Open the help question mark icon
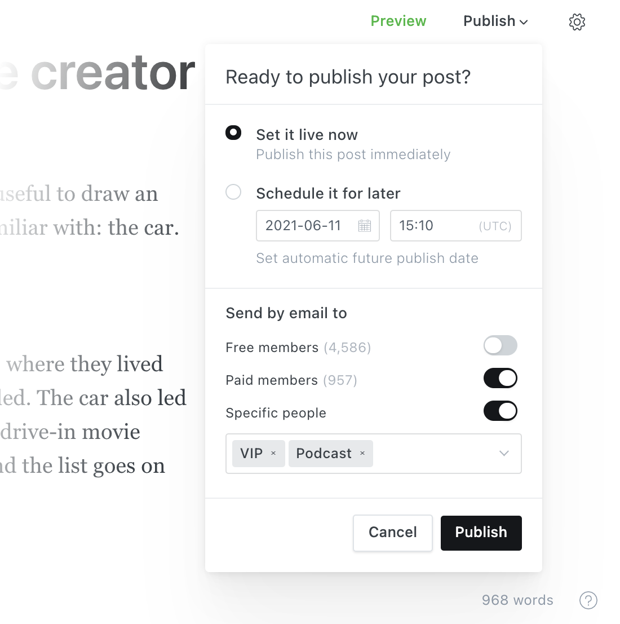The height and width of the screenshot is (624, 620). tap(588, 600)
